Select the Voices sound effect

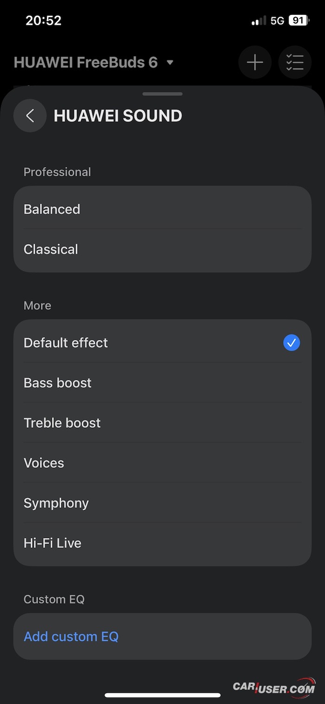[x=44, y=463]
